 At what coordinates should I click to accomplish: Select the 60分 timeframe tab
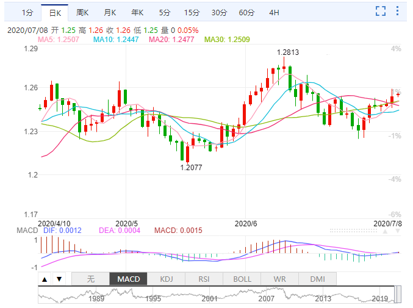click(x=246, y=13)
